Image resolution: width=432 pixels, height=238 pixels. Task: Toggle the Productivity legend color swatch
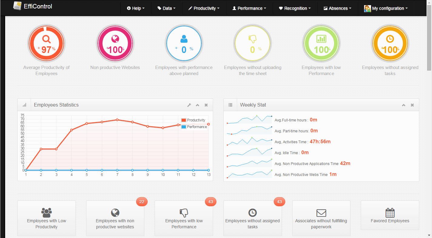[183, 120]
